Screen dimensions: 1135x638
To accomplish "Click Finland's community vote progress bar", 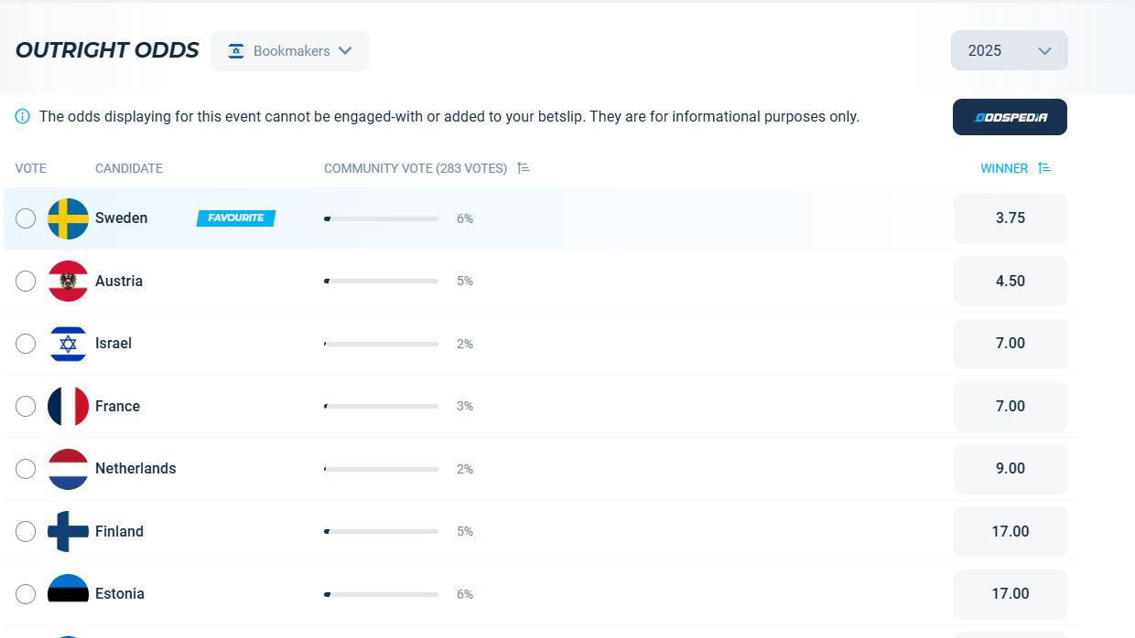I will point(381,531).
